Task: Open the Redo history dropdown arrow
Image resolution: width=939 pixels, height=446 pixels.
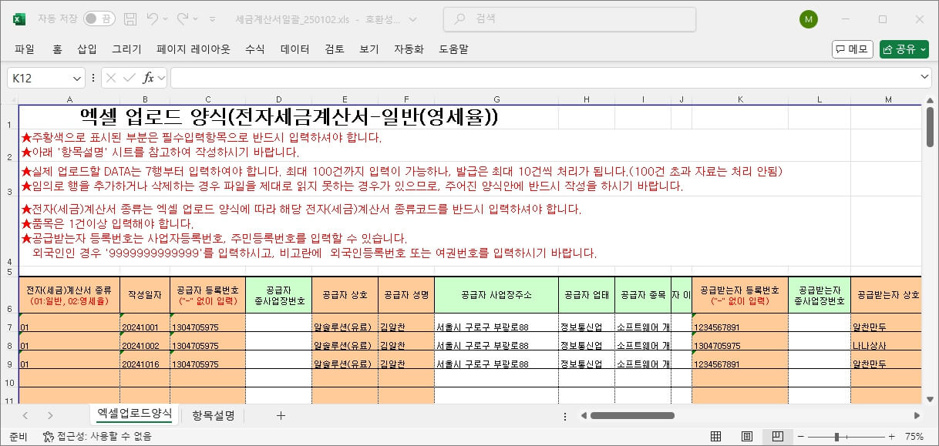Action: [x=196, y=18]
